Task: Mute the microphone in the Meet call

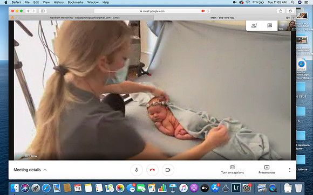Action: click(137, 170)
